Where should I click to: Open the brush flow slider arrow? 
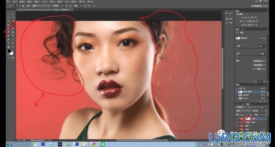pos(85,6)
